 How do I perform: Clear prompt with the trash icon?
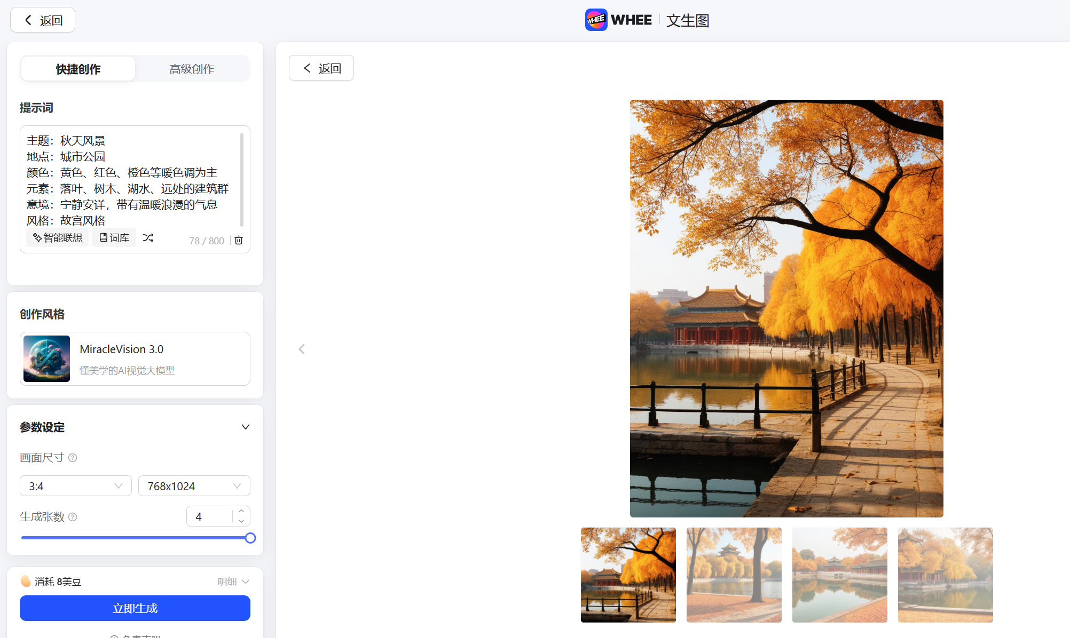pyautogui.click(x=239, y=240)
